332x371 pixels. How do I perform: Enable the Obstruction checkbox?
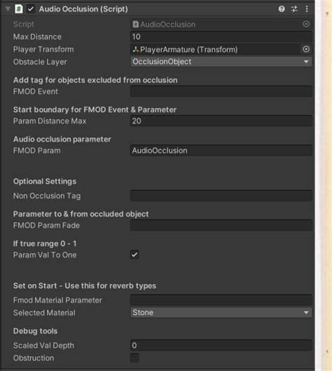[134, 358]
